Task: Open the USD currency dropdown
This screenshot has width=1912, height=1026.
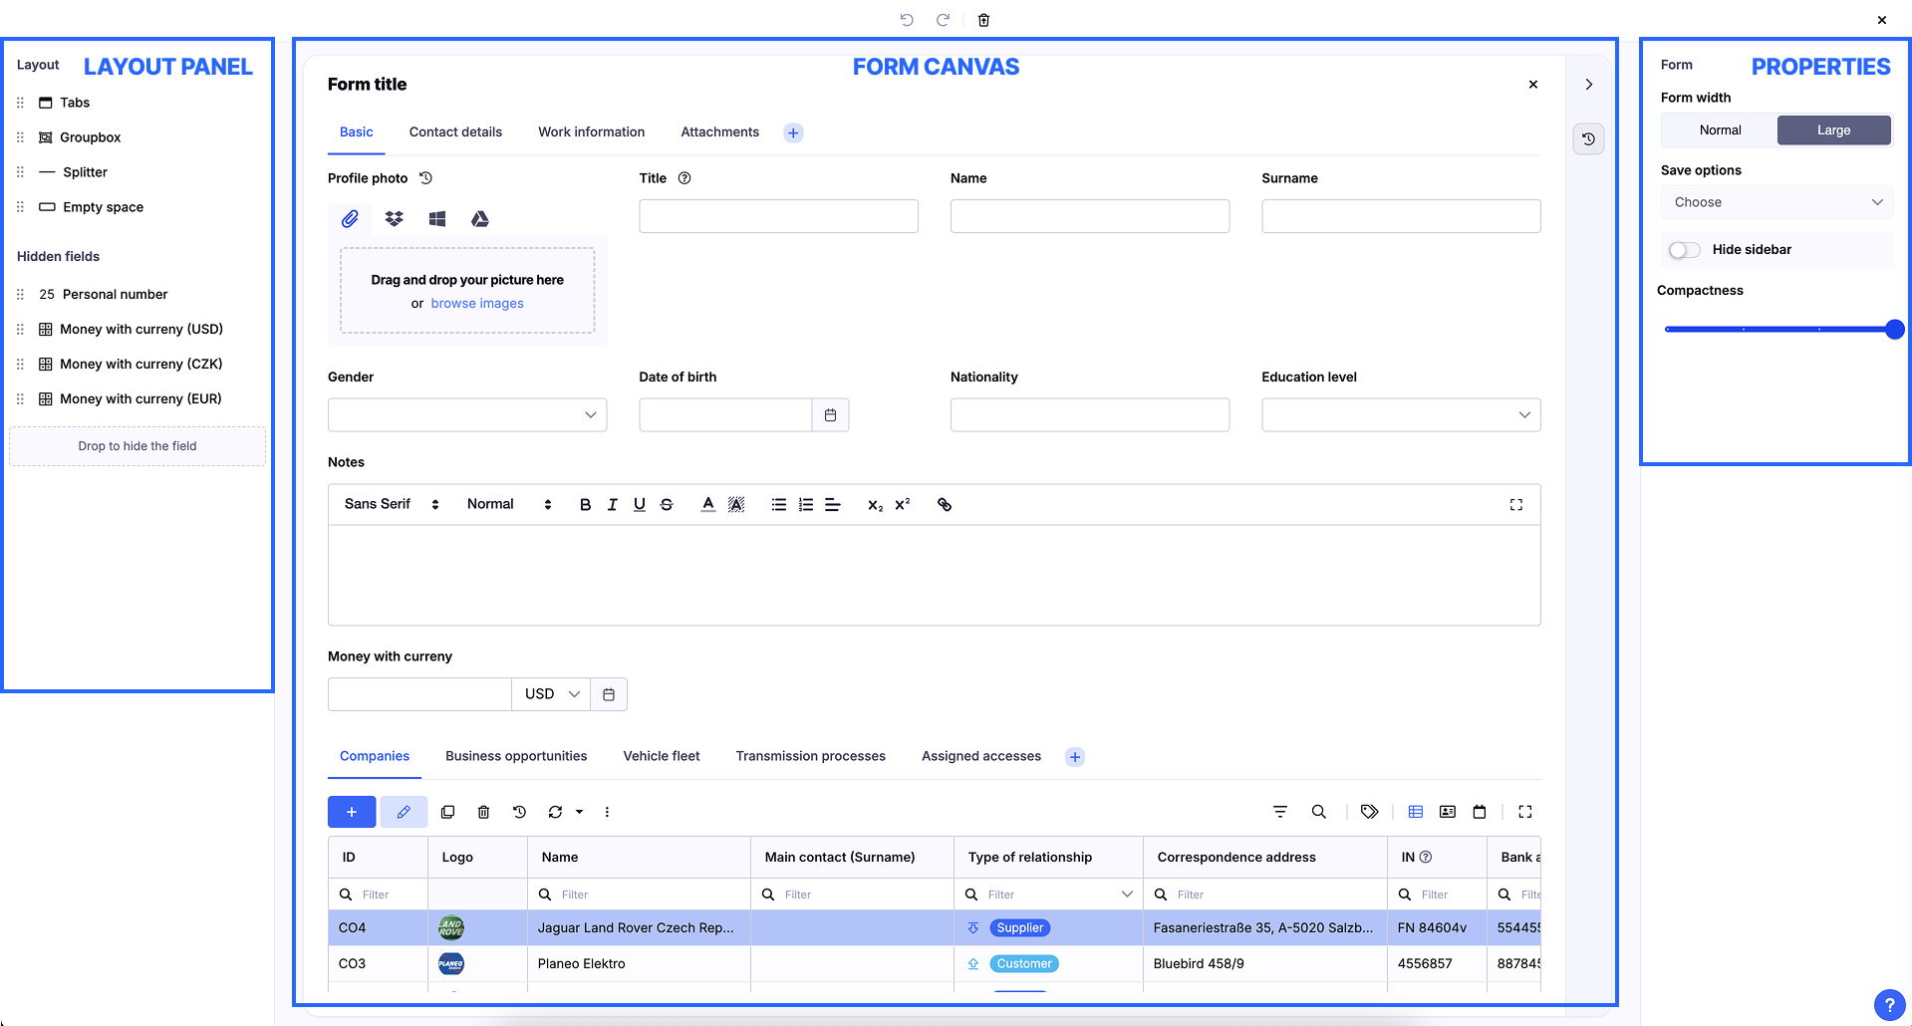Action: 551,694
